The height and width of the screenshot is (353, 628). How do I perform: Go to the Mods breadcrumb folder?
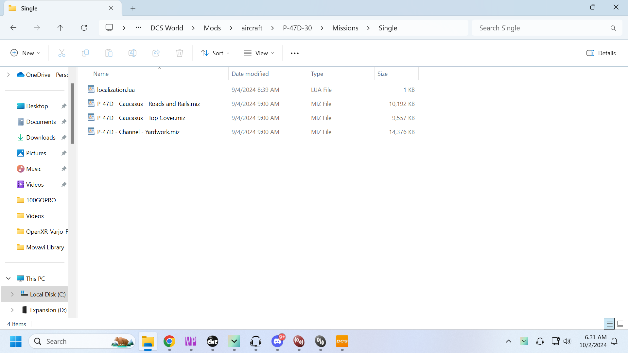[x=212, y=28]
